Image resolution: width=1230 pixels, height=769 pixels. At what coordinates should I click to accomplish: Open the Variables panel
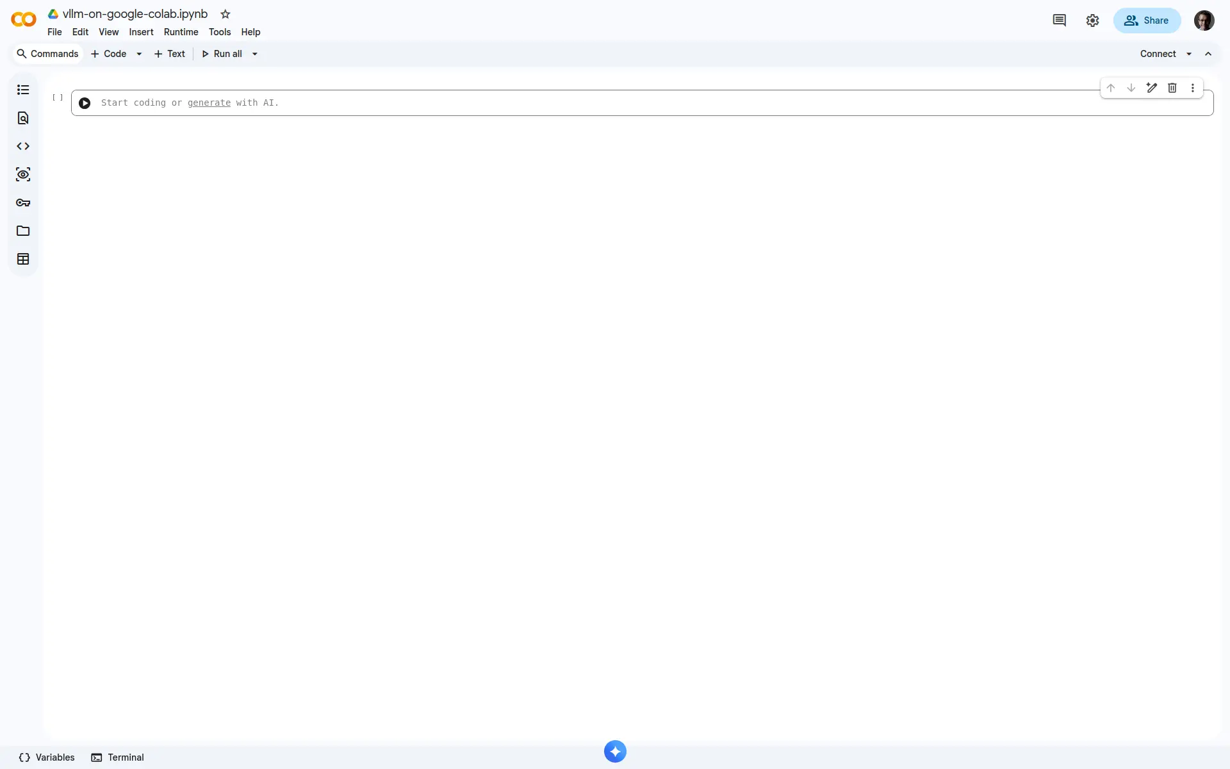(47, 757)
